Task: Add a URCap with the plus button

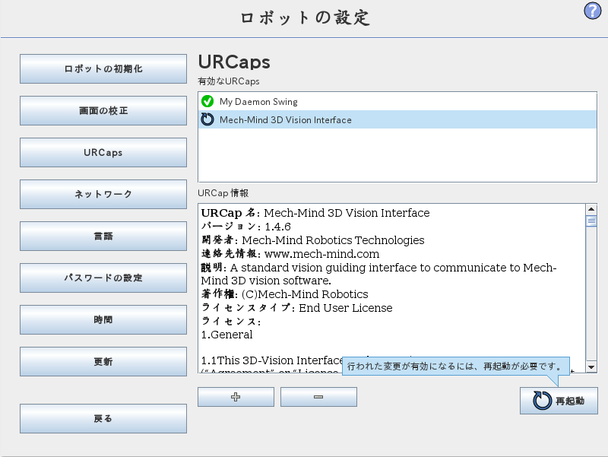Action: pyautogui.click(x=236, y=397)
